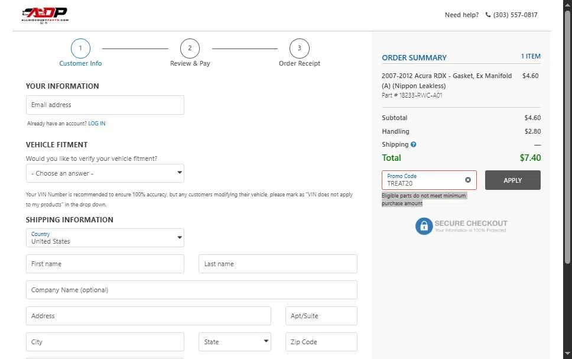Expand the State dropdown
This screenshot has height=359, width=572.
(235, 342)
